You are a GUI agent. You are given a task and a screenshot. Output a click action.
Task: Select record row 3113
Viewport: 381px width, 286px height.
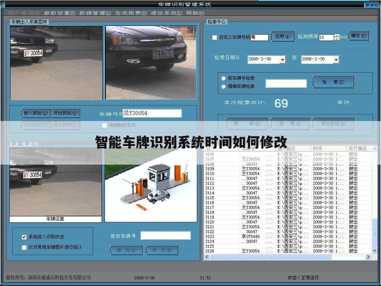point(288,188)
